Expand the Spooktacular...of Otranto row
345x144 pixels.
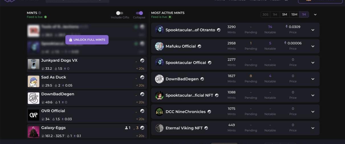[x=313, y=30]
